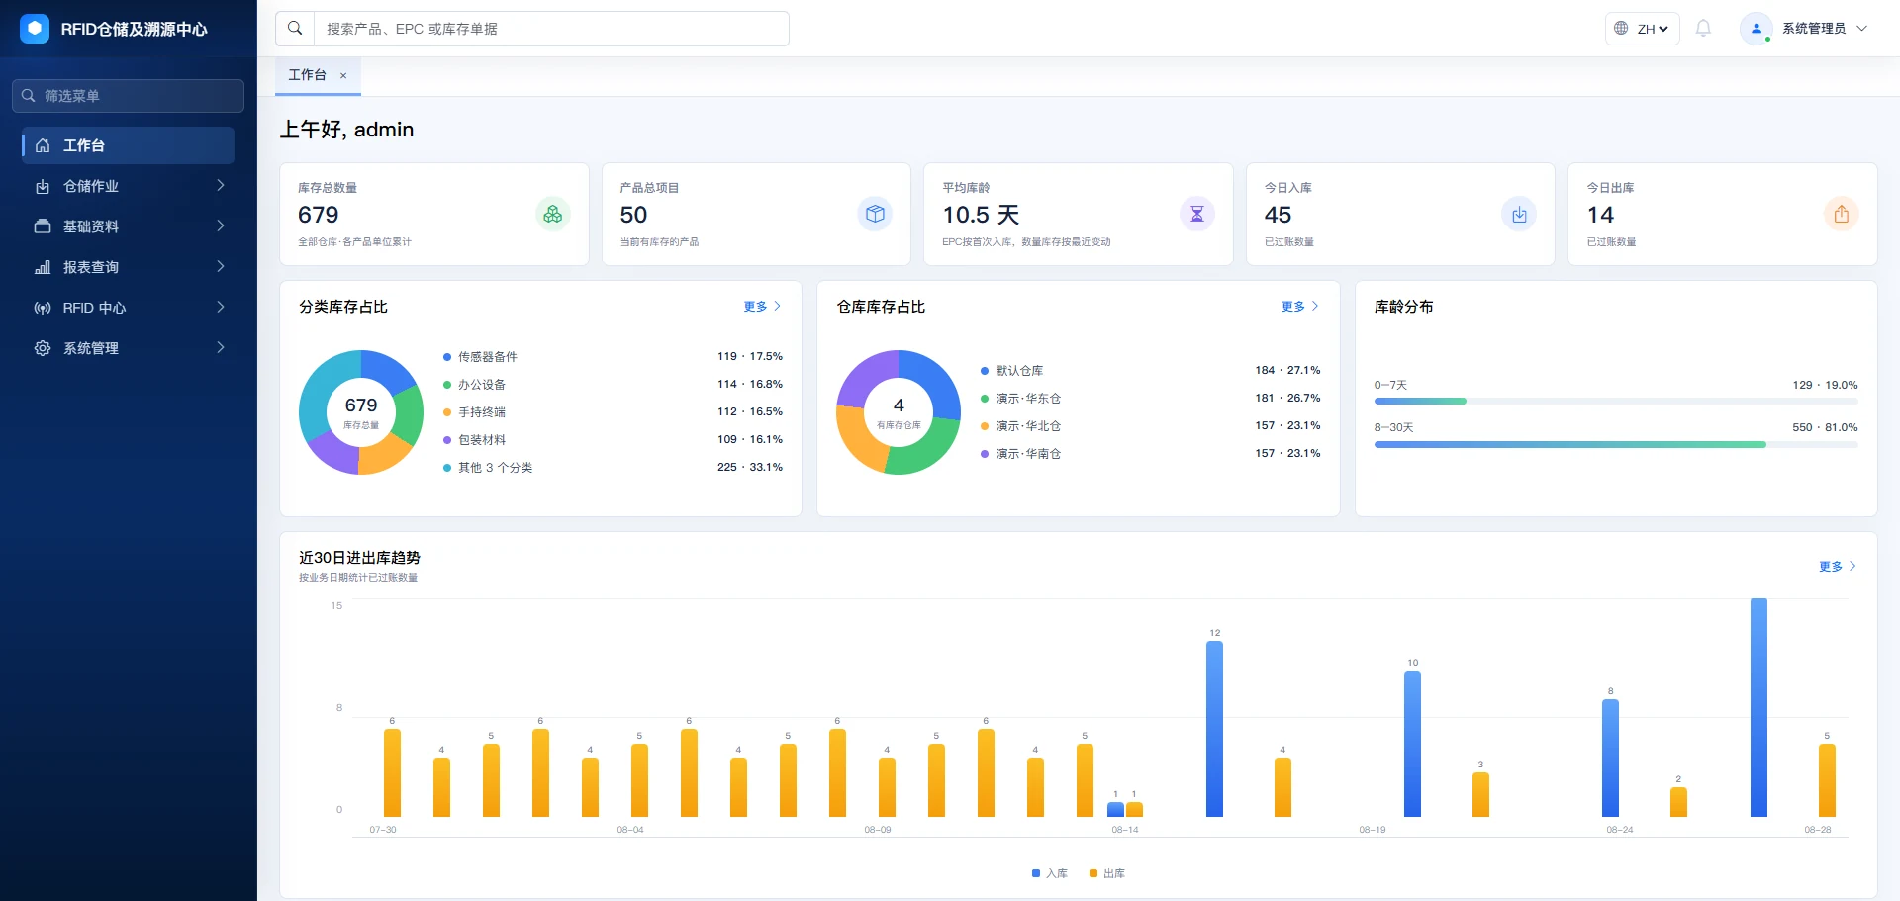Toggle the 出库 legend in trend chart
The width and height of the screenshot is (1900, 901).
[x=1106, y=873]
